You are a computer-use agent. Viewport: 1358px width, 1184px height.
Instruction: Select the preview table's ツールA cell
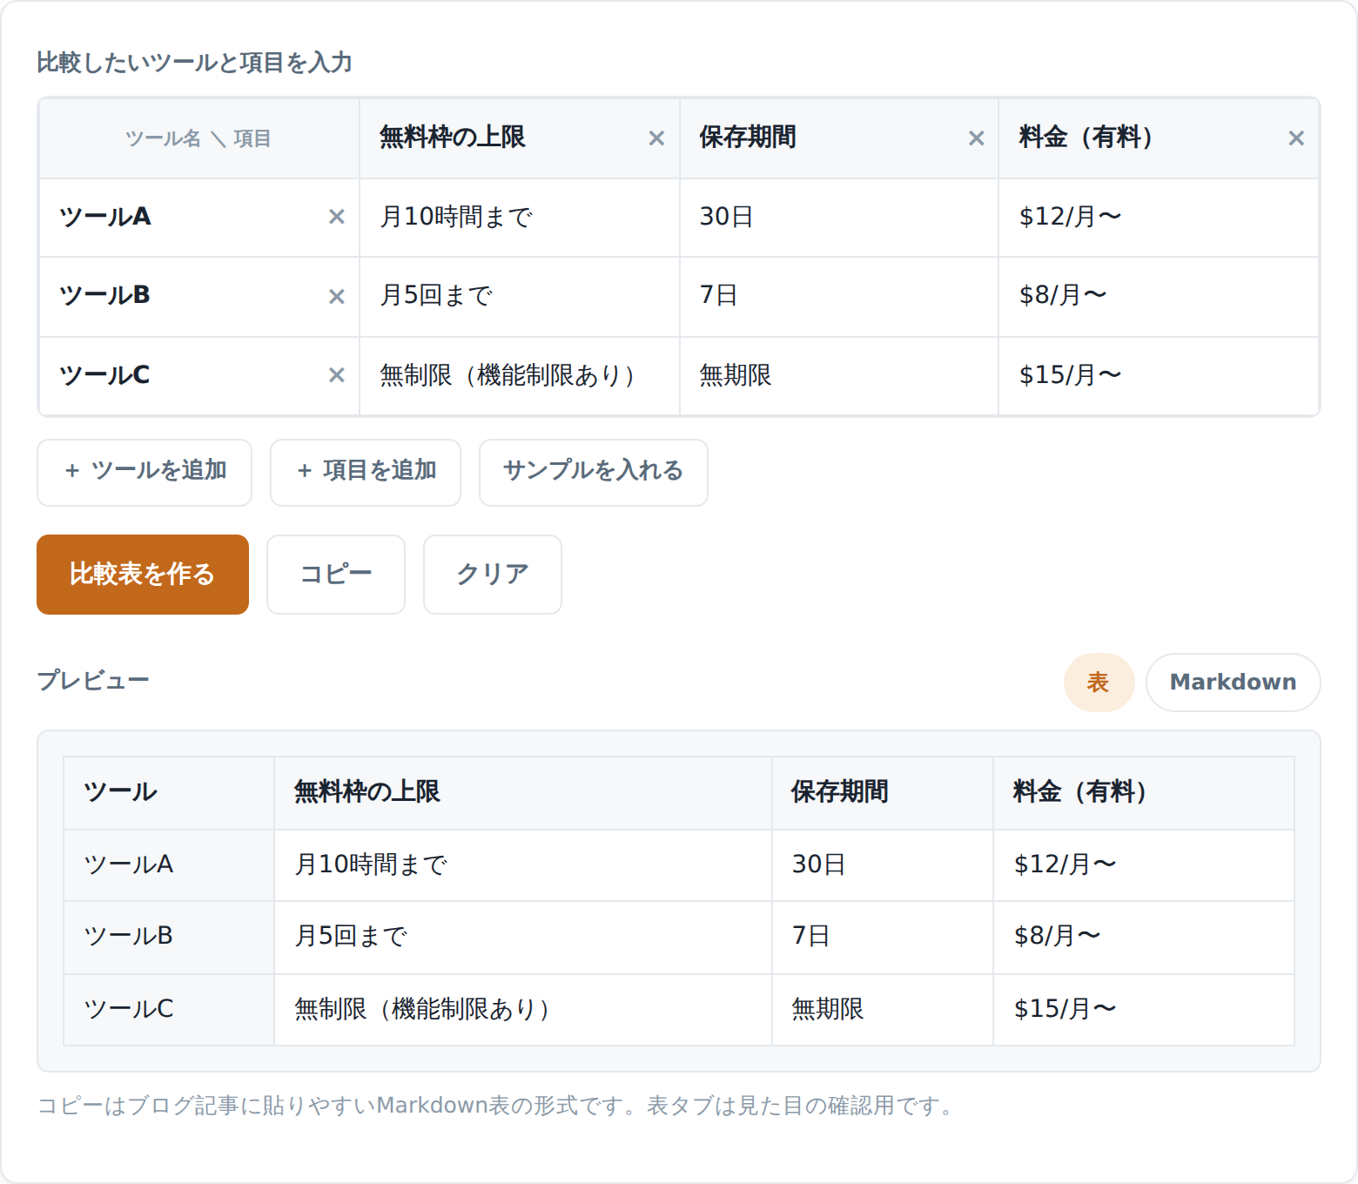pyautogui.click(x=169, y=865)
